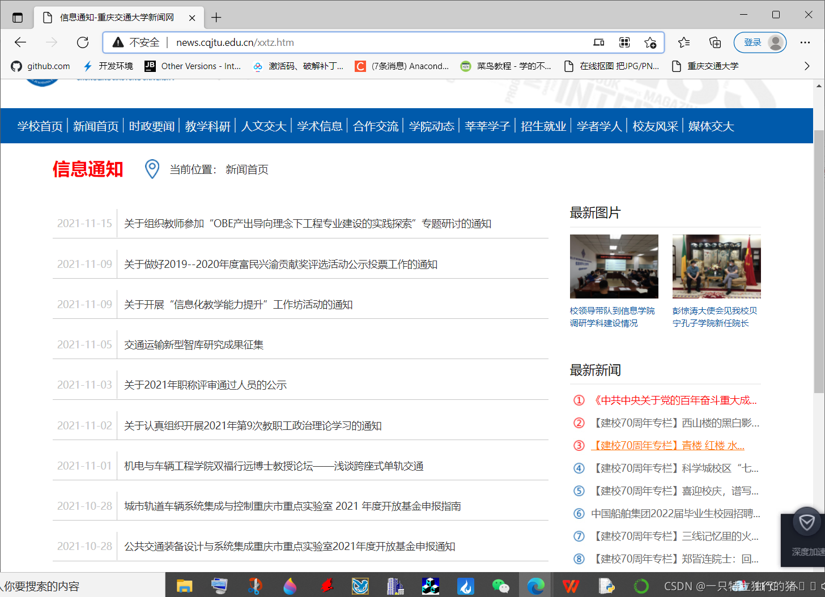Open news item 西山楼的黑白影

pos(675,423)
